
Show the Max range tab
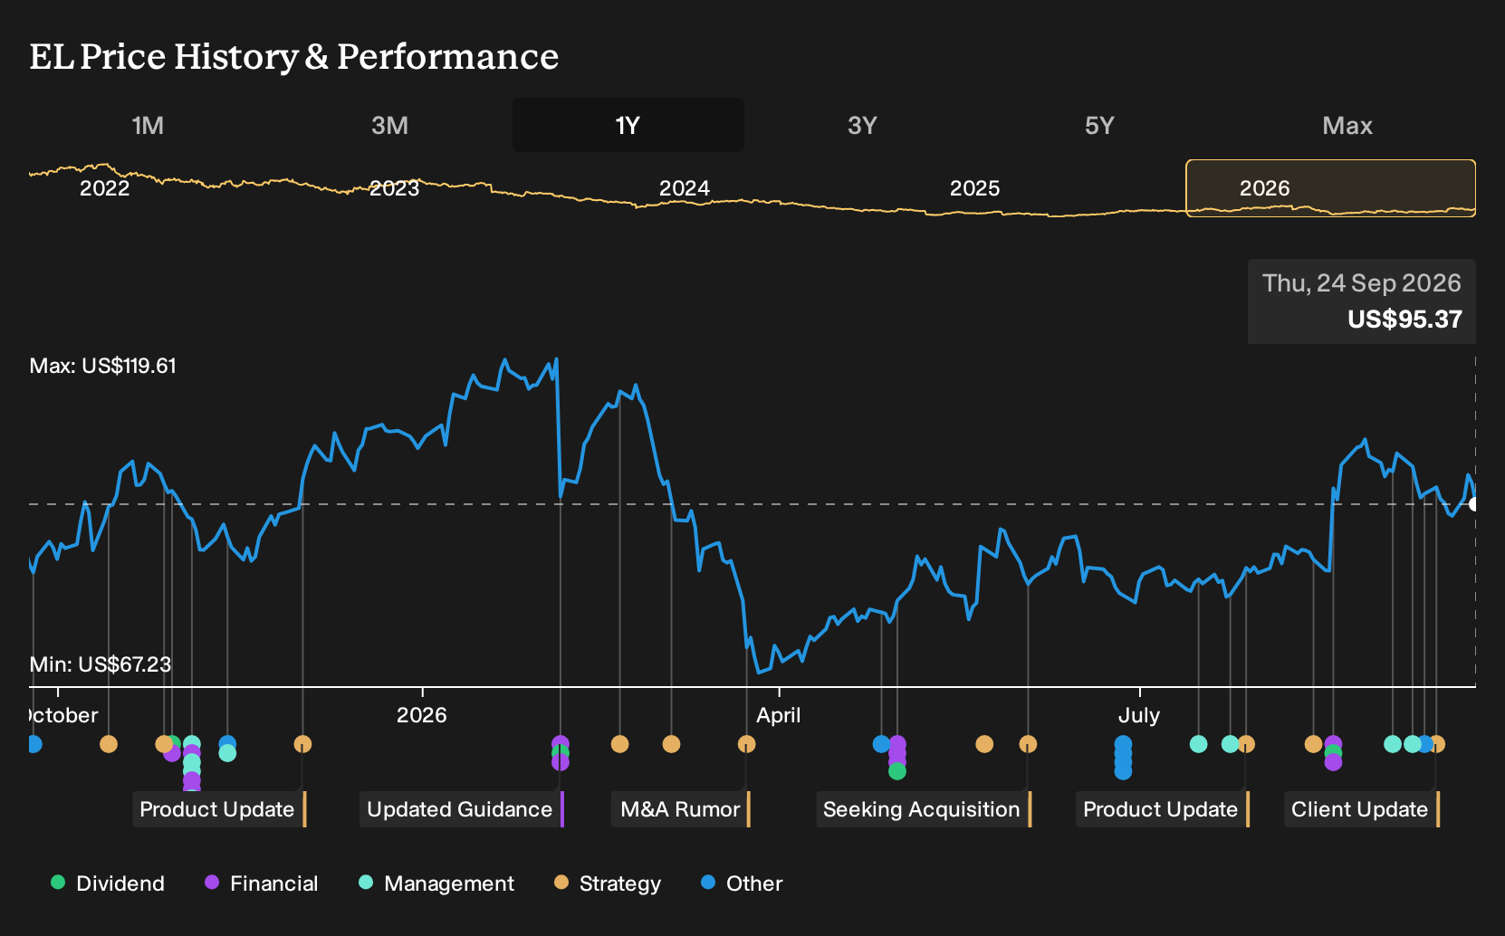point(1347,125)
